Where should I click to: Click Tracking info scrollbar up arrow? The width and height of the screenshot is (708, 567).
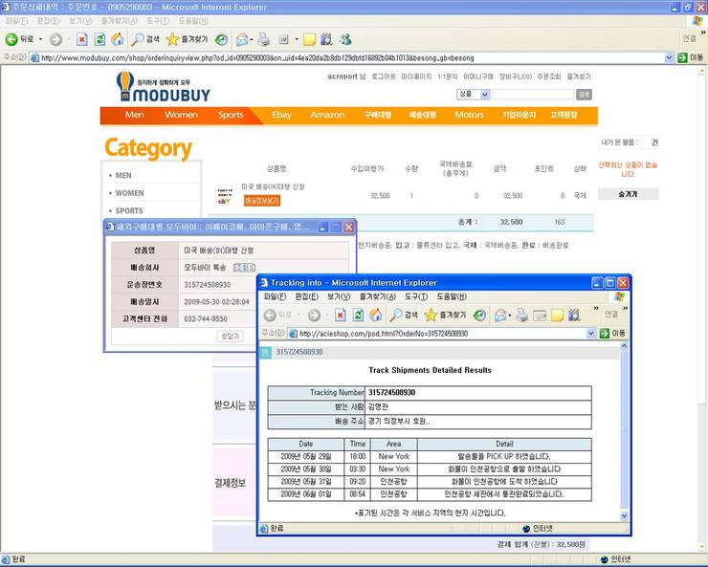coord(624,347)
